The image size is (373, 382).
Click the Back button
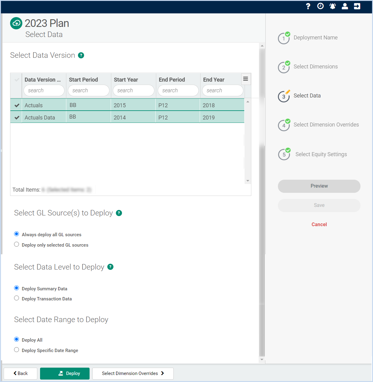click(20, 373)
